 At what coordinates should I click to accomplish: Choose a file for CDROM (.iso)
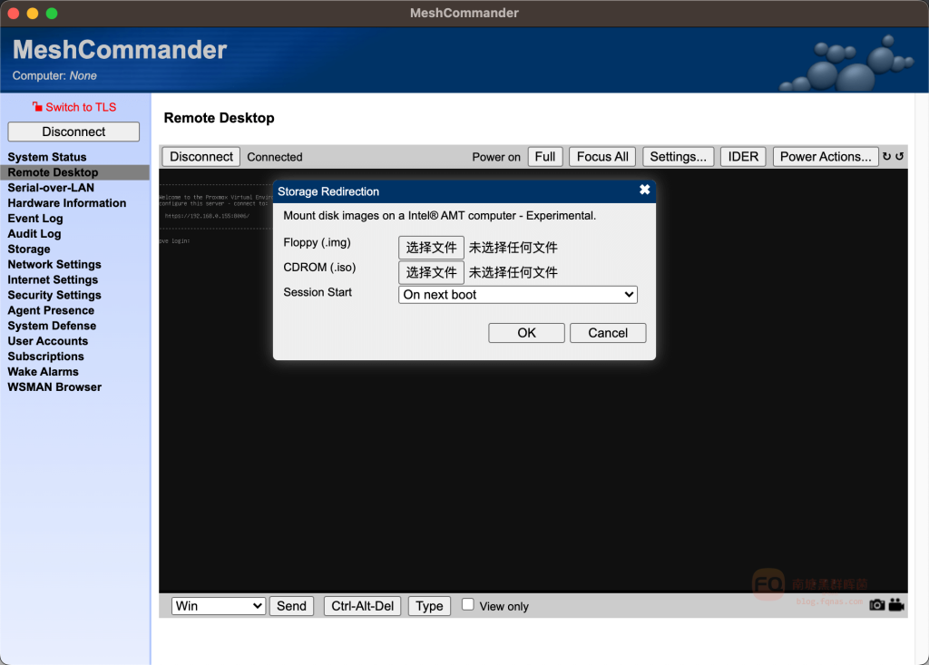coord(431,272)
